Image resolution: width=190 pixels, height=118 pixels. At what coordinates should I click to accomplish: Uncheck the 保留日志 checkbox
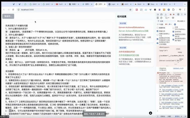click(x=158, y=31)
